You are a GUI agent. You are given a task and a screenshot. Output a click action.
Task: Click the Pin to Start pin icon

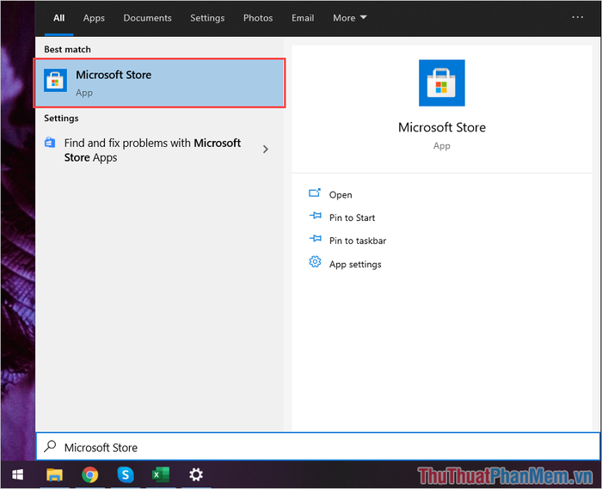(x=316, y=216)
